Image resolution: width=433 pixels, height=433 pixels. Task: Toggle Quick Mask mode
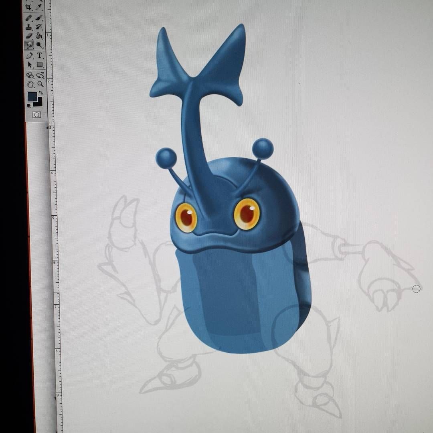(36, 115)
